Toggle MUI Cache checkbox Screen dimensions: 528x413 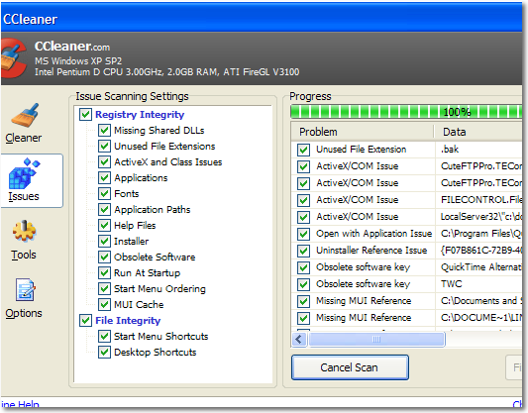[104, 304]
